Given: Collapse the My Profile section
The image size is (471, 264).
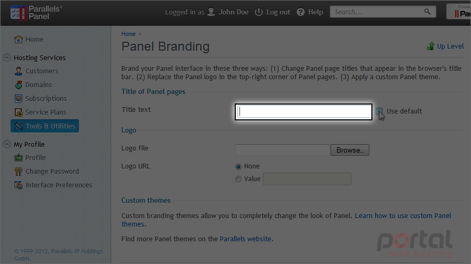Looking at the screenshot, I should coord(6,144).
